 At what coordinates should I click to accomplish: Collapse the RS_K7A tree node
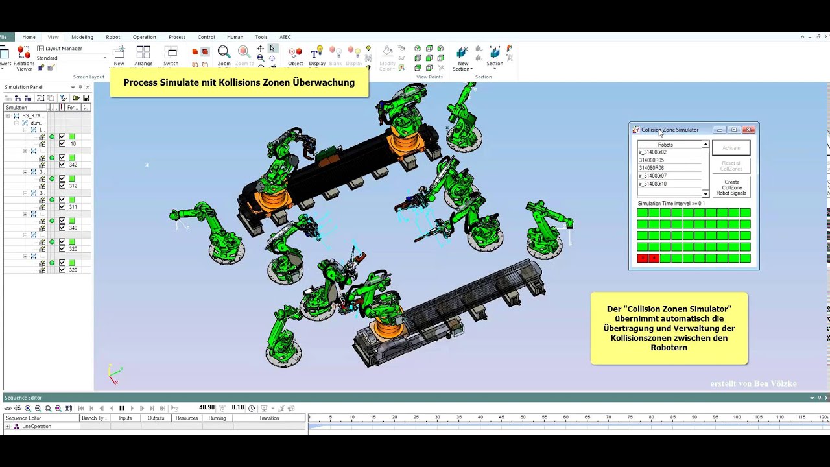(8, 115)
